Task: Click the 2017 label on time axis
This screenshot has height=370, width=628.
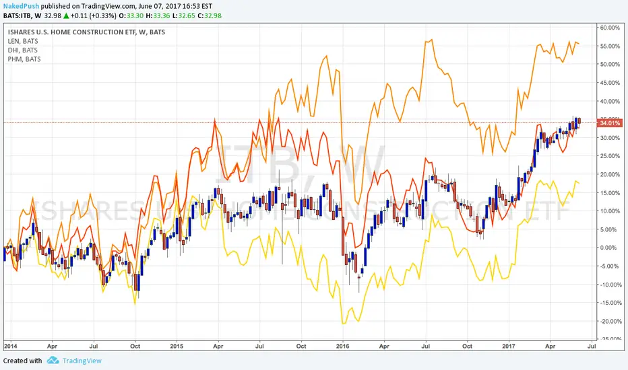Action: pyautogui.click(x=509, y=346)
